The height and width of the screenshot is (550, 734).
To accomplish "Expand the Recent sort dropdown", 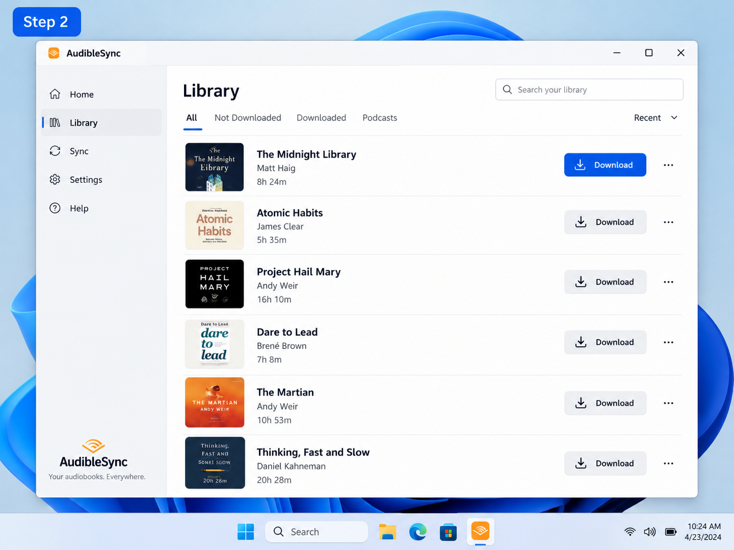I will [x=656, y=117].
